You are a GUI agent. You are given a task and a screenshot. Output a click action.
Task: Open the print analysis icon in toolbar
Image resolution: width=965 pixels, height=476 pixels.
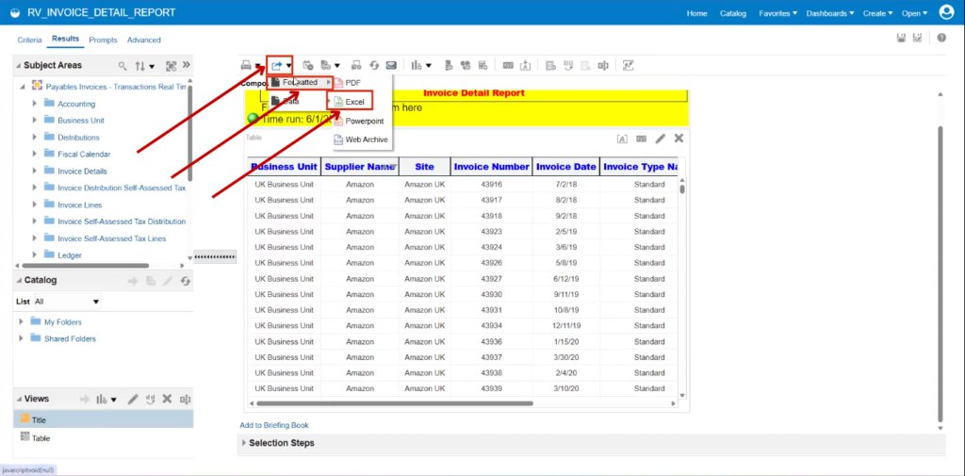pos(246,65)
